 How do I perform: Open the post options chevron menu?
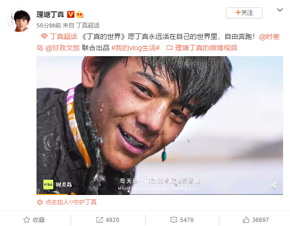(280, 10)
